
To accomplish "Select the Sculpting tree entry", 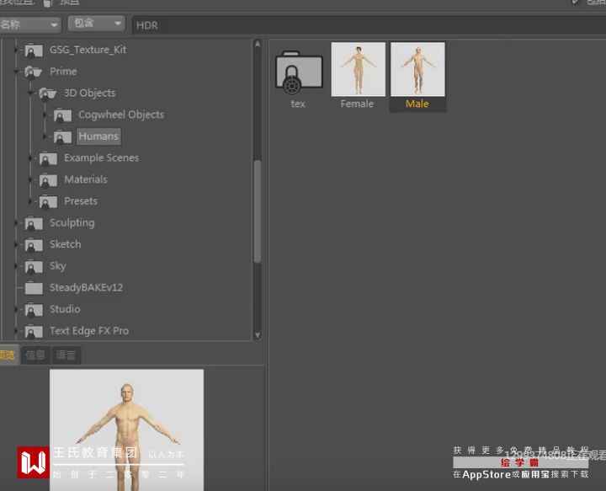I will pos(72,222).
